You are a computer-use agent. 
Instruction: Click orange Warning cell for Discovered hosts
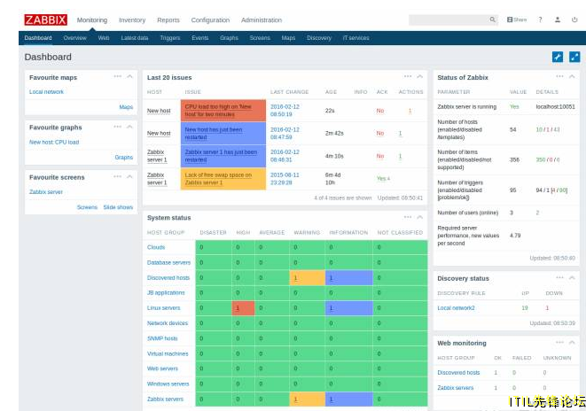[x=308, y=278]
